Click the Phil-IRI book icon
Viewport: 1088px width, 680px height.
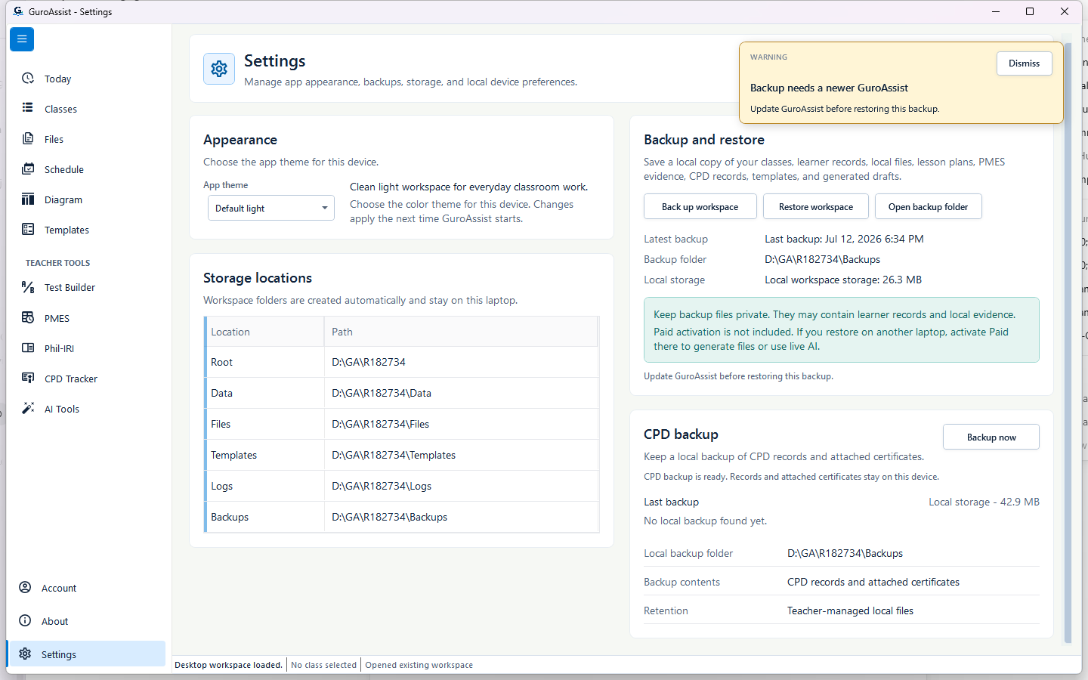pos(28,348)
